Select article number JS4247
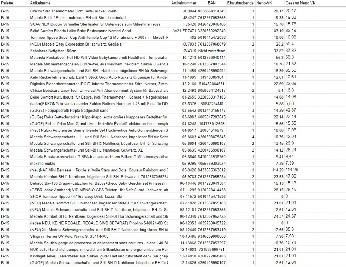The width and height of the screenshot is (346, 267). [x=189, y=18]
